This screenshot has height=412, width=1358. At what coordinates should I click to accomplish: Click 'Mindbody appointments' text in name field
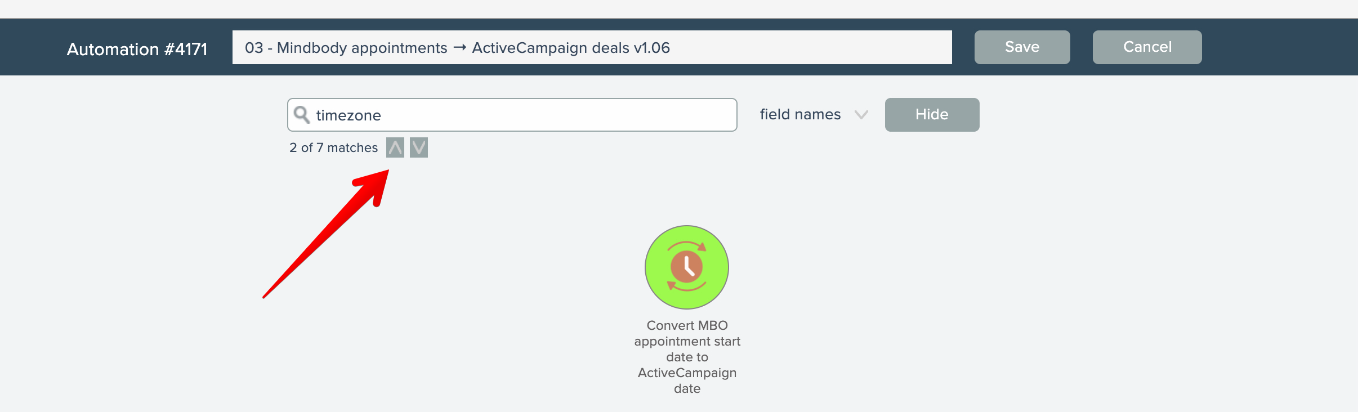362,48
